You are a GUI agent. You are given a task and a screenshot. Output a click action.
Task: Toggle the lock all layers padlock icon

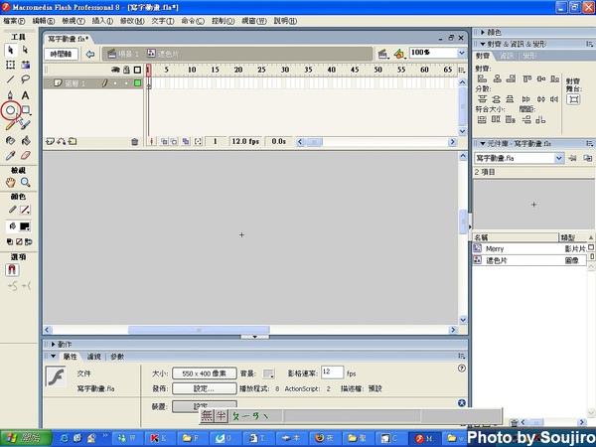126,71
